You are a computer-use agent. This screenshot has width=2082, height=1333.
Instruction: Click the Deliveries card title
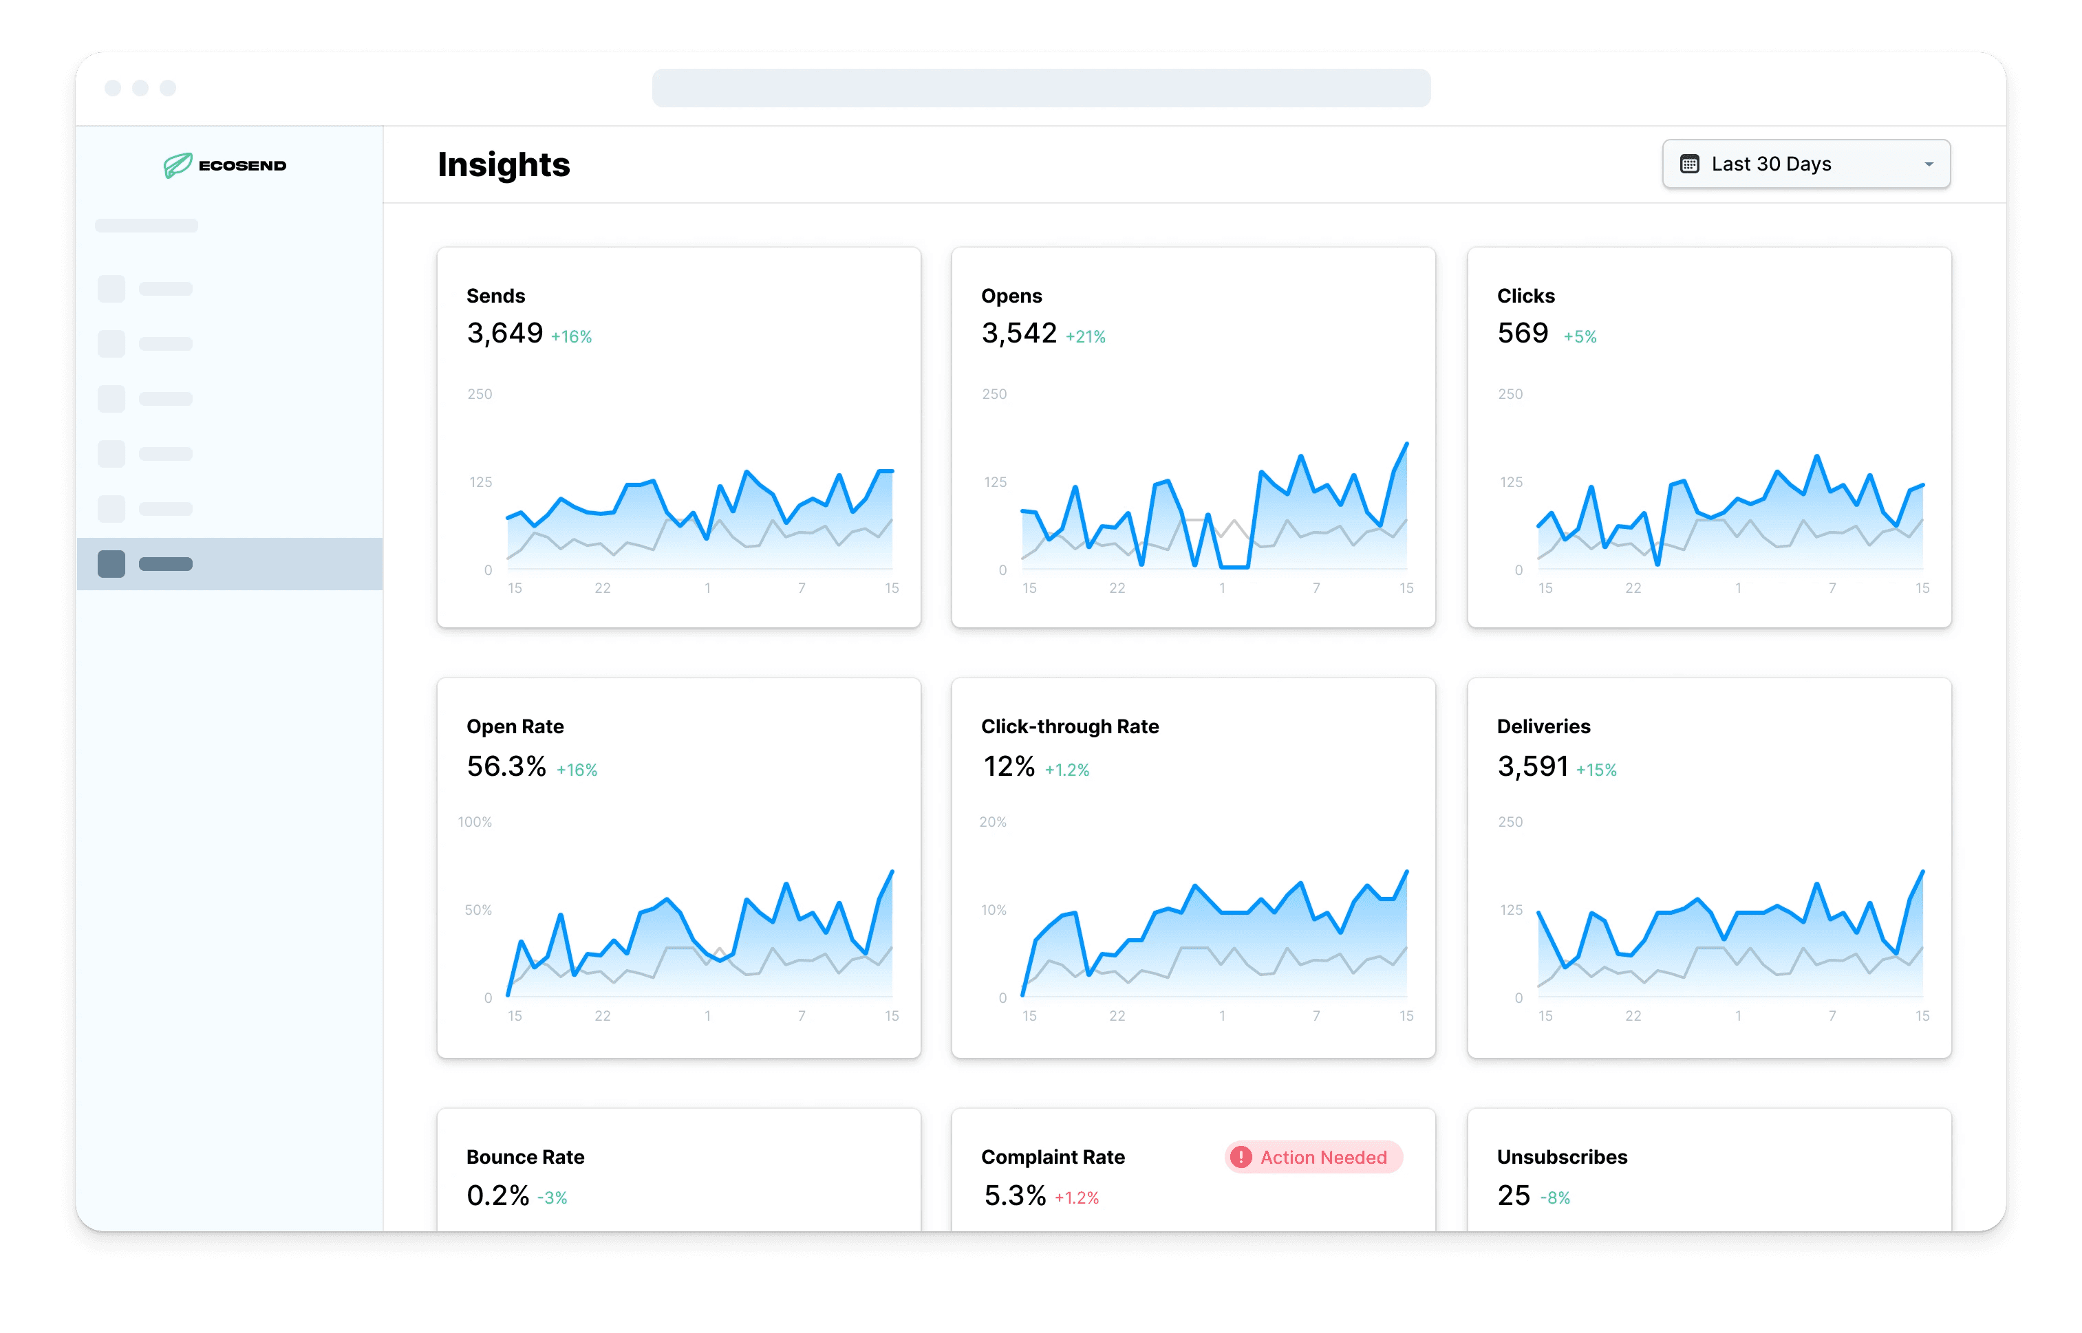click(x=1543, y=727)
